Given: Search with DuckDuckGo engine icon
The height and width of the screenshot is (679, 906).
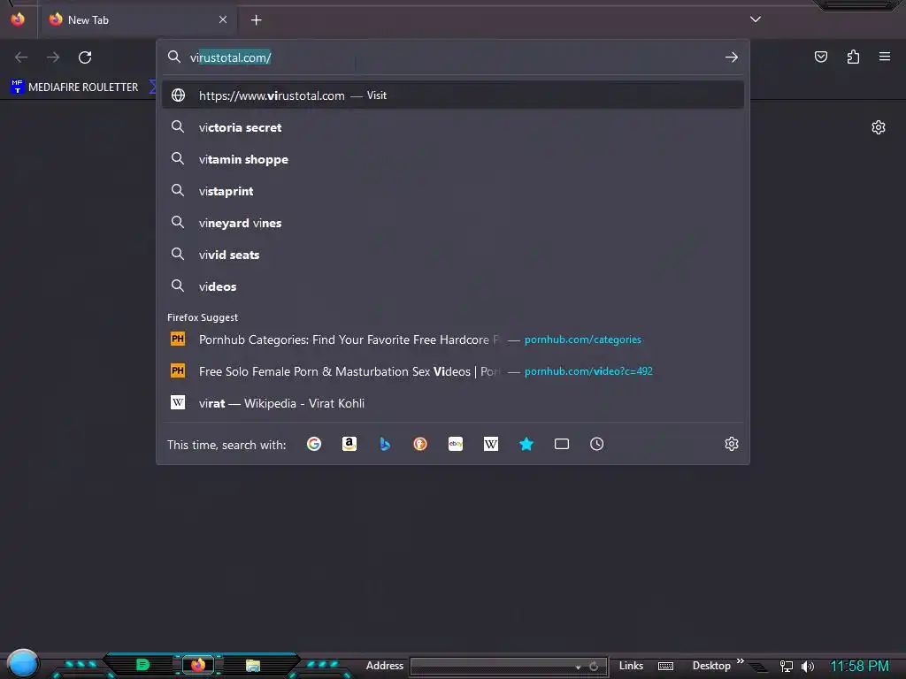Looking at the screenshot, I should tap(420, 444).
